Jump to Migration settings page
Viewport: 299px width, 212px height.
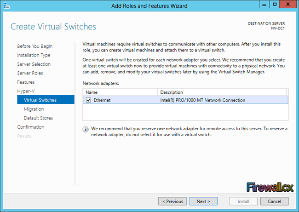pyautogui.click(x=34, y=109)
